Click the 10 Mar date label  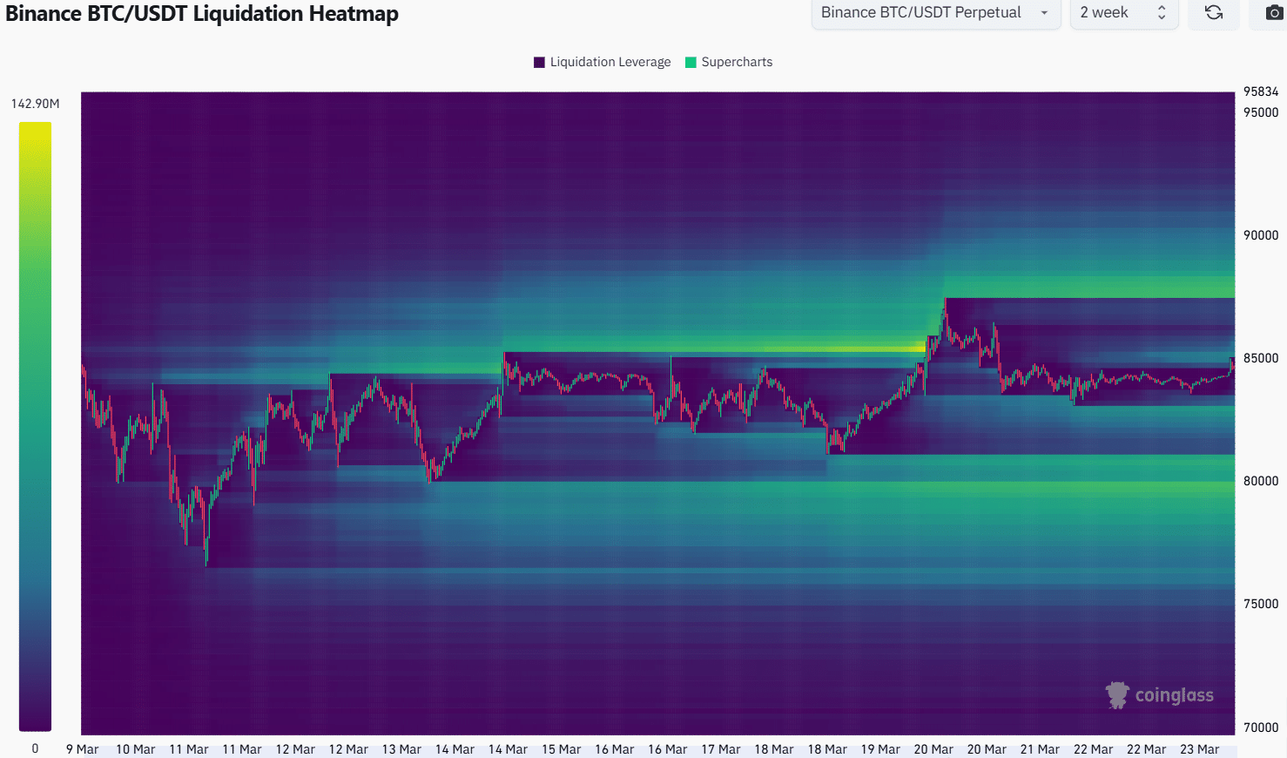pos(136,749)
